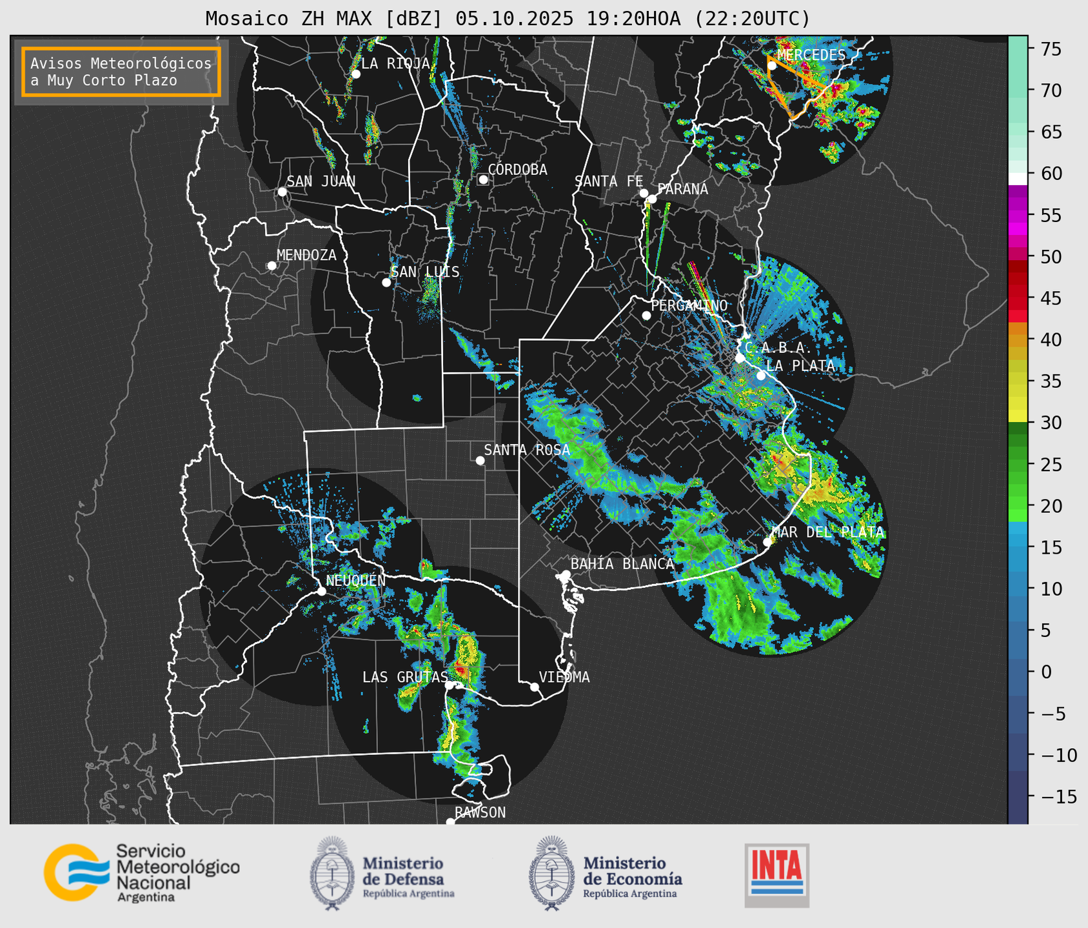The width and height of the screenshot is (1088, 928).
Task: Click the green 25 dBZ color band
Action: [x=1018, y=464]
